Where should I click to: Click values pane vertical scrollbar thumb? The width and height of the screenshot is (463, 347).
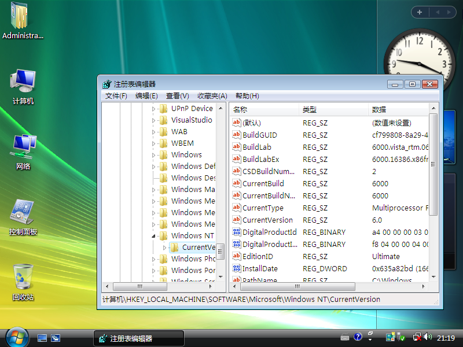click(x=433, y=164)
